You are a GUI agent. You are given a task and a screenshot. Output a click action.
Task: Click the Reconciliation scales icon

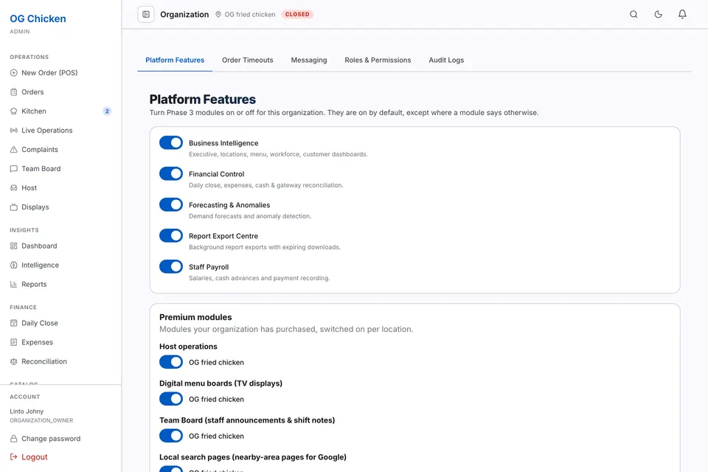pos(13,362)
